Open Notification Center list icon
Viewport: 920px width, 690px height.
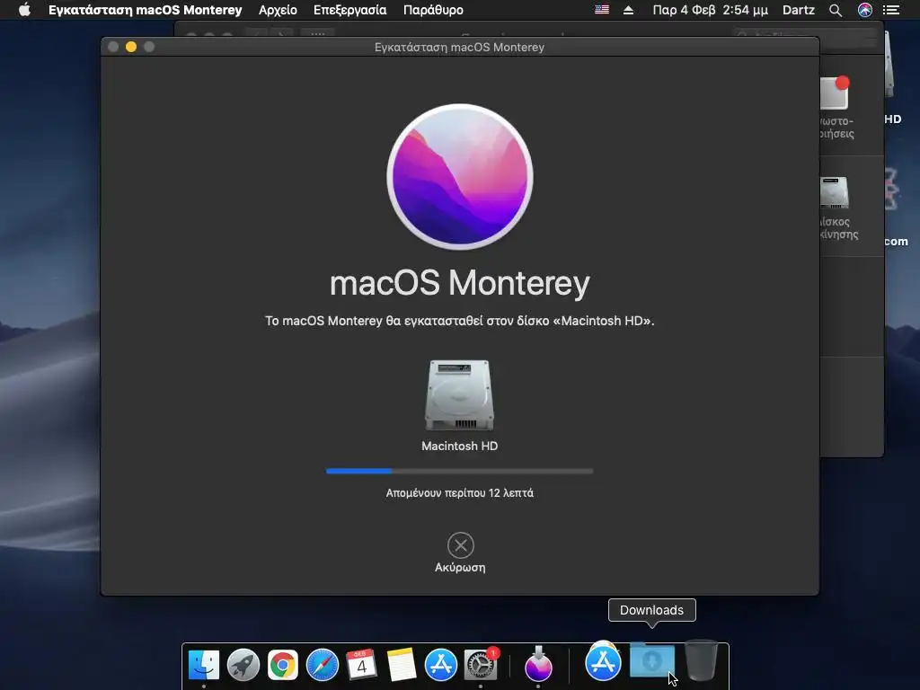pos(891,10)
